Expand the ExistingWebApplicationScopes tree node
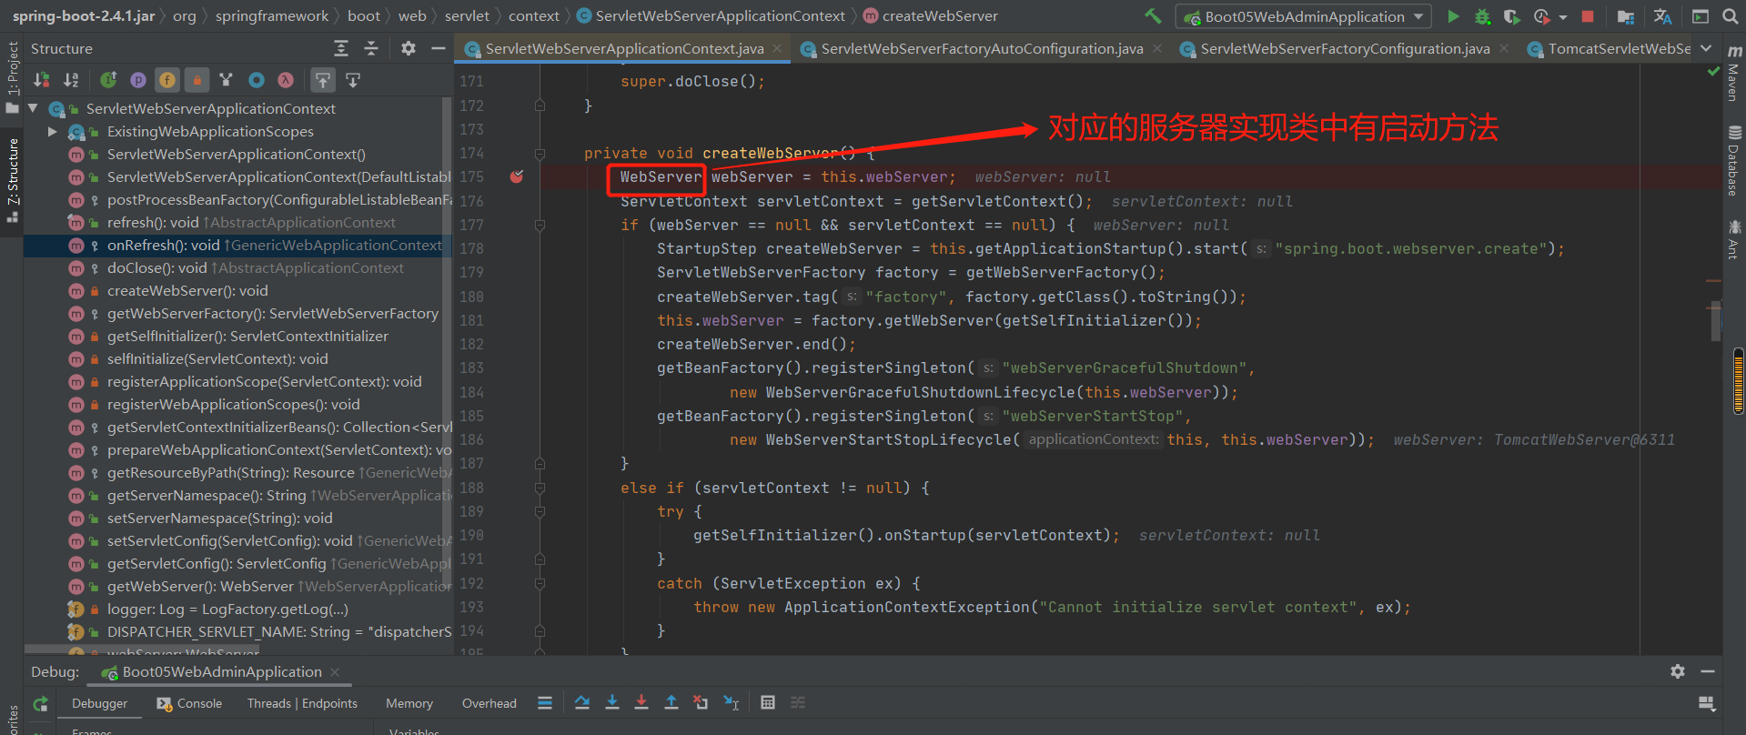The width and height of the screenshot is (1746, 735). 52,132
